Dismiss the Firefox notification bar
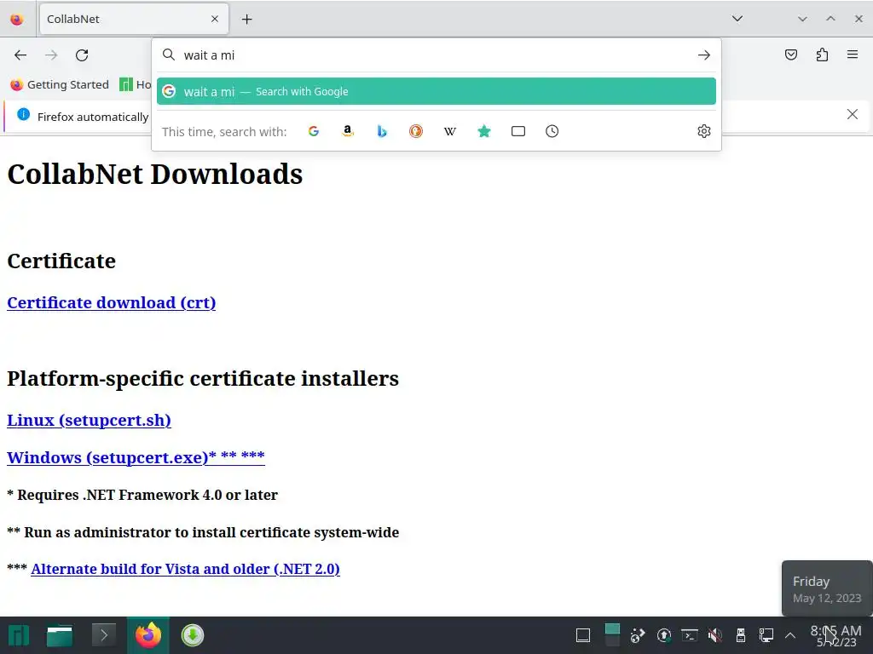This screenshot has height=654, width=873. (x=852, y=115)
